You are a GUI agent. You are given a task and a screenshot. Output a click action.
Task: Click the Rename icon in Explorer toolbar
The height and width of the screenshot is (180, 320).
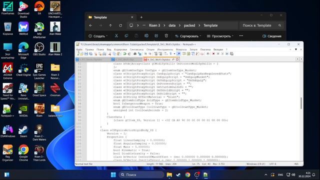click(x=146, y=36)
